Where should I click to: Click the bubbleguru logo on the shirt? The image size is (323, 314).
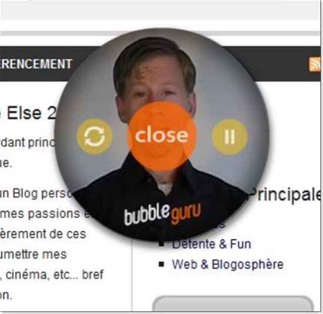[162, 214]
